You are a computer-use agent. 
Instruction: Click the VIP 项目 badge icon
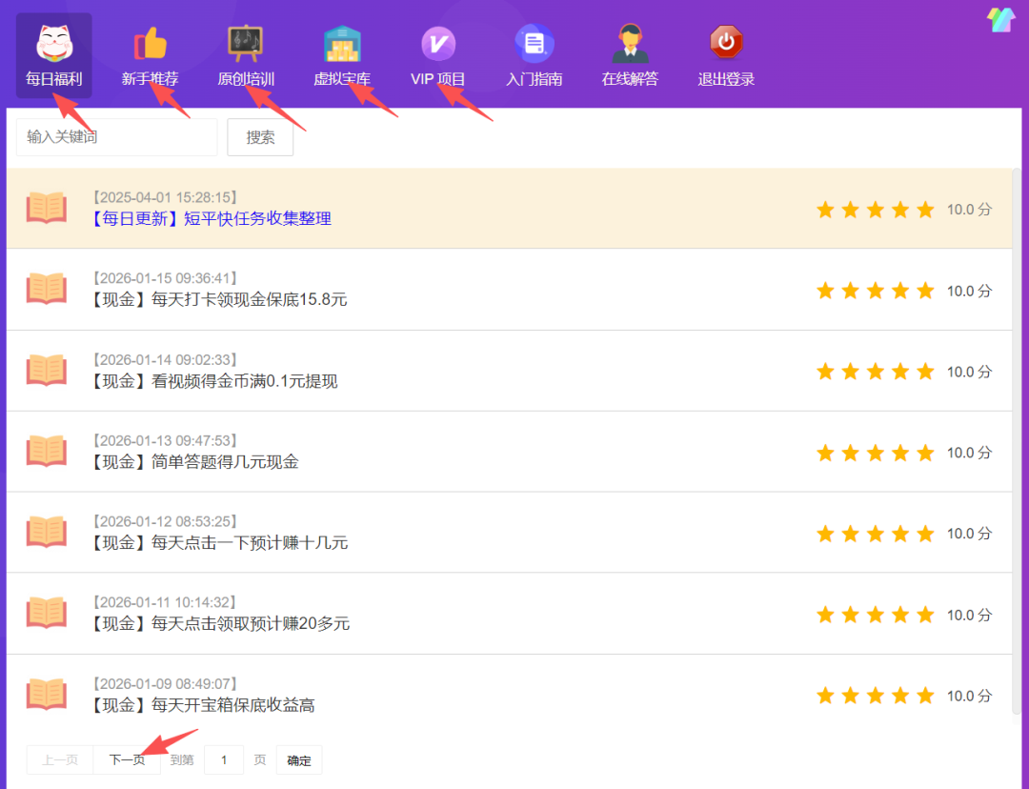tap(438, 43)
